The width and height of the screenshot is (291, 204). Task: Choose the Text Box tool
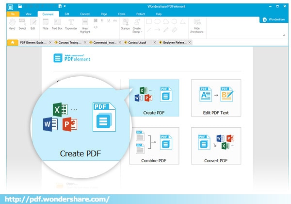click(57, 24)
